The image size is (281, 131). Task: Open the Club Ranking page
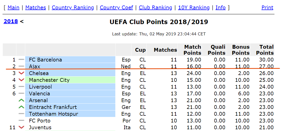[x=155, y=8]
